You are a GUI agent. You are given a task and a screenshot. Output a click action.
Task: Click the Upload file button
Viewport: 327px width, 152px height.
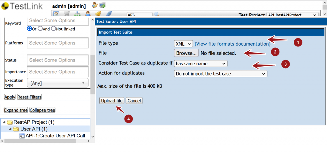[x=112, y=101]
